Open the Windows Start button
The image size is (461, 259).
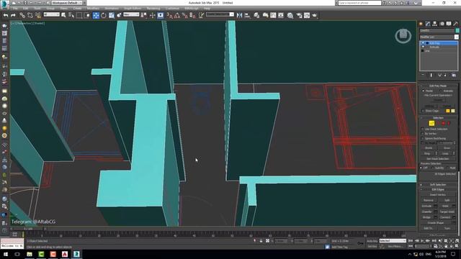click(x=5, y=254)
